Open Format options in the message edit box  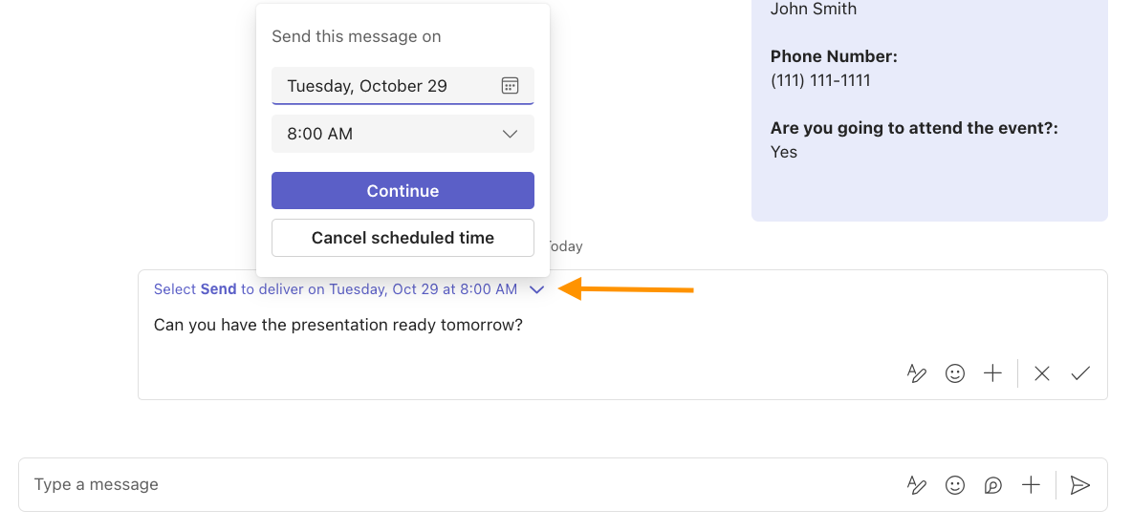pyautogui.click(x=917, y=373)
